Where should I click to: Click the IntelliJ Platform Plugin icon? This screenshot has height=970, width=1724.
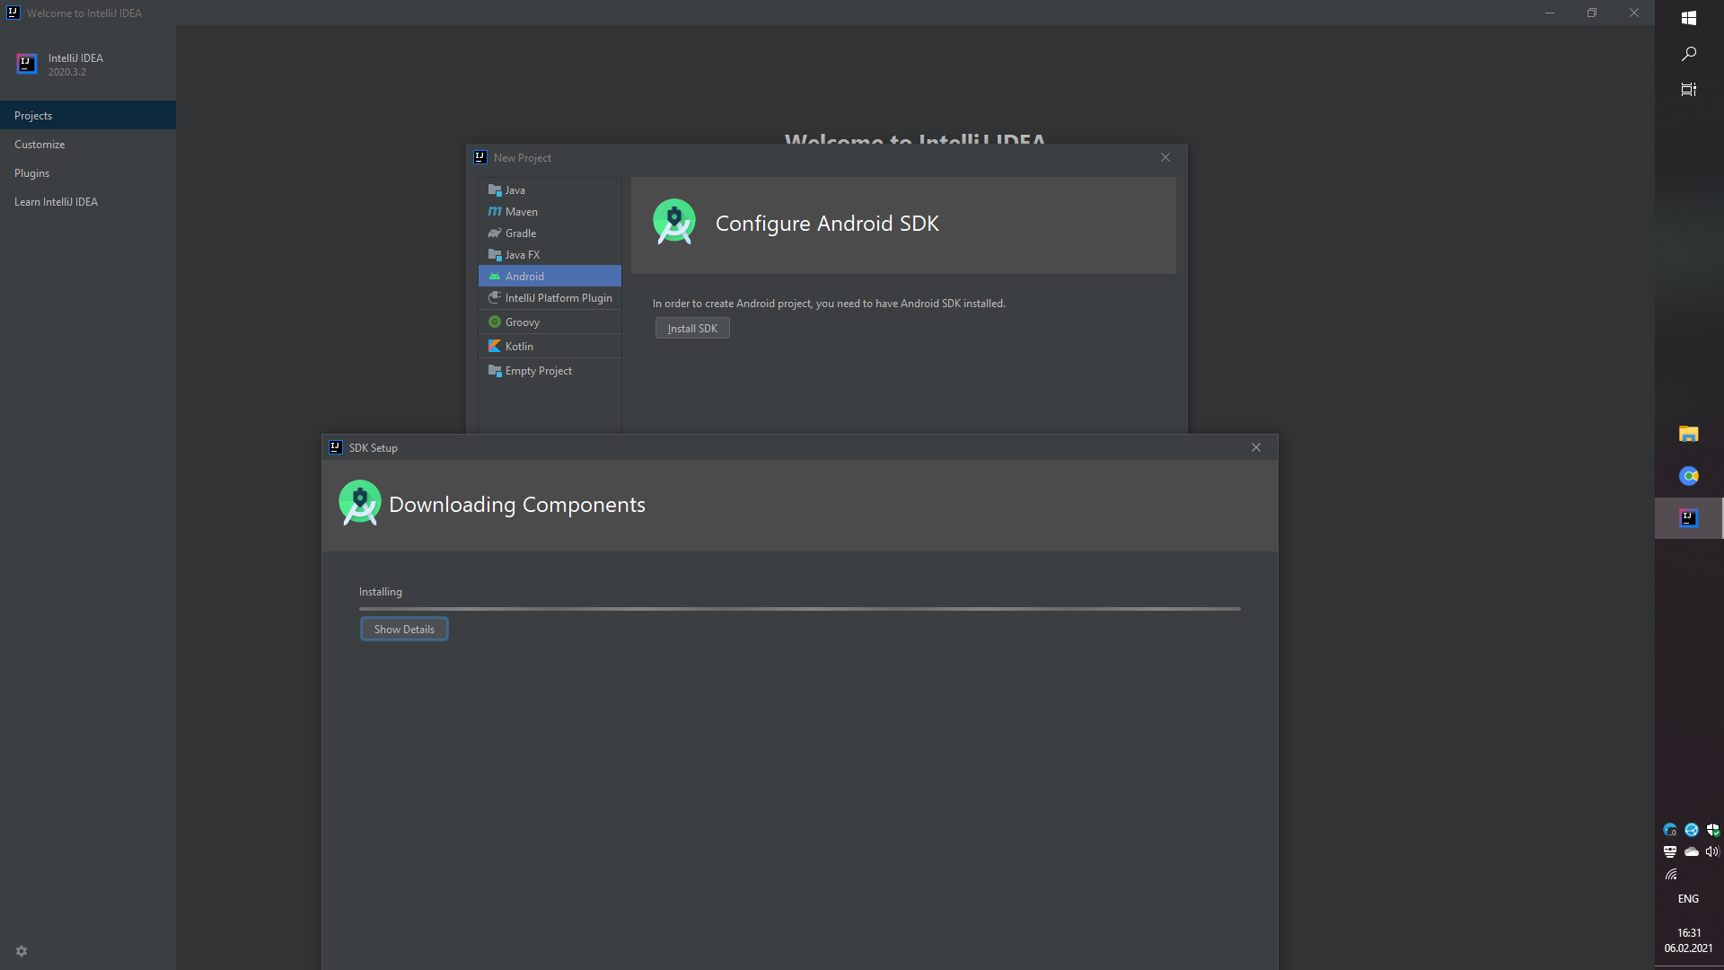coord(495,298)
